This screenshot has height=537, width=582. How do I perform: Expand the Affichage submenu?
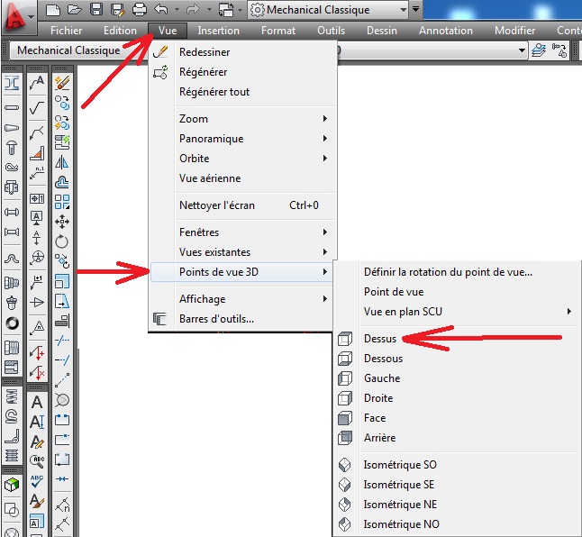point(242,299)
